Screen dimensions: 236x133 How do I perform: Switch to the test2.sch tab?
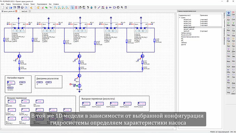tap(24, 11)
